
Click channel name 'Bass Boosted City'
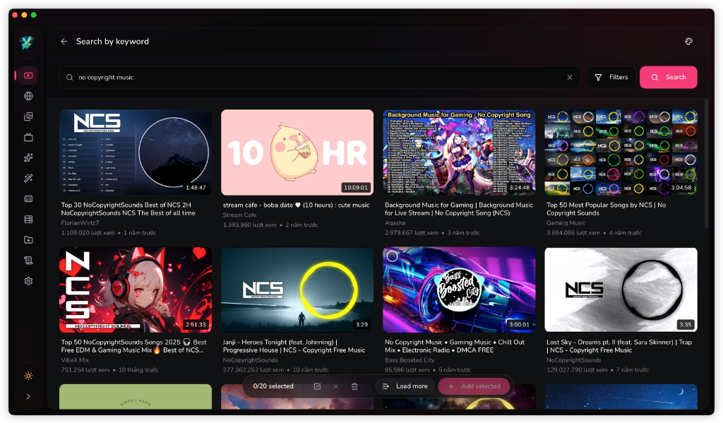click(410, 360)
